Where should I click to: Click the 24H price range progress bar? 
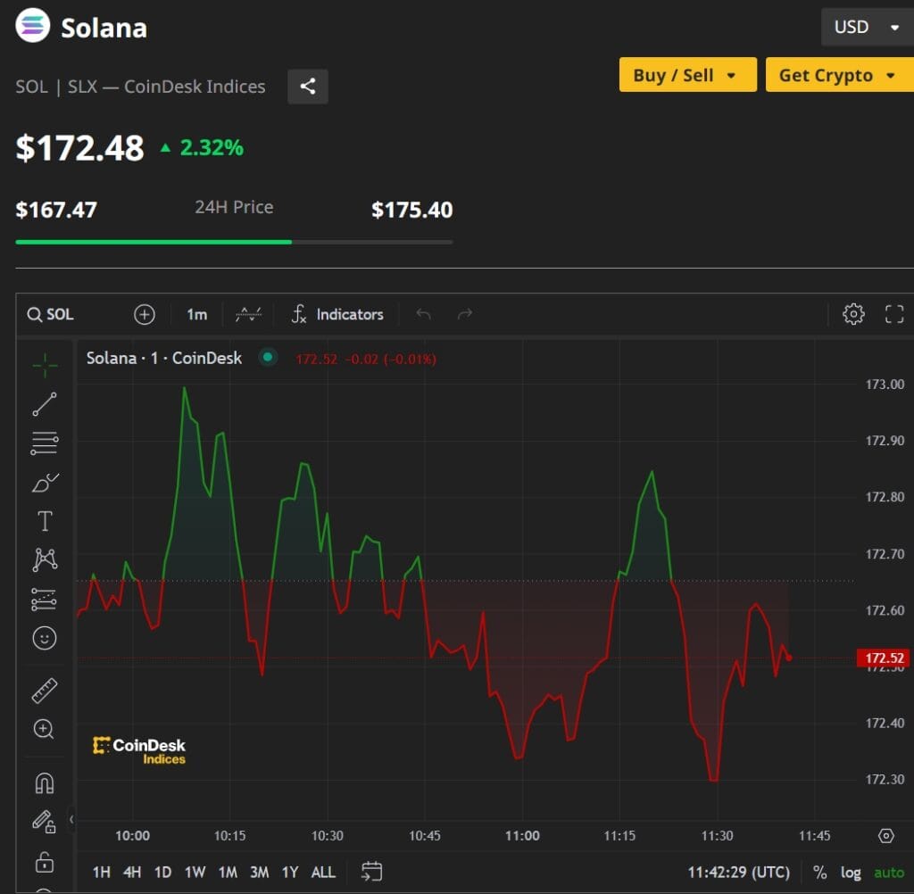[234, 241]
